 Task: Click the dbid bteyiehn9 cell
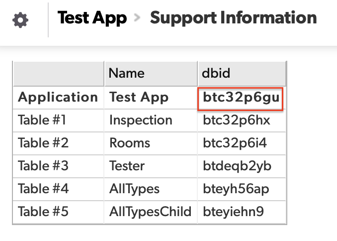tap(234, 212)
